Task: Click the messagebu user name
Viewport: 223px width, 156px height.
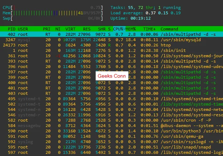Action: point(29,126)
